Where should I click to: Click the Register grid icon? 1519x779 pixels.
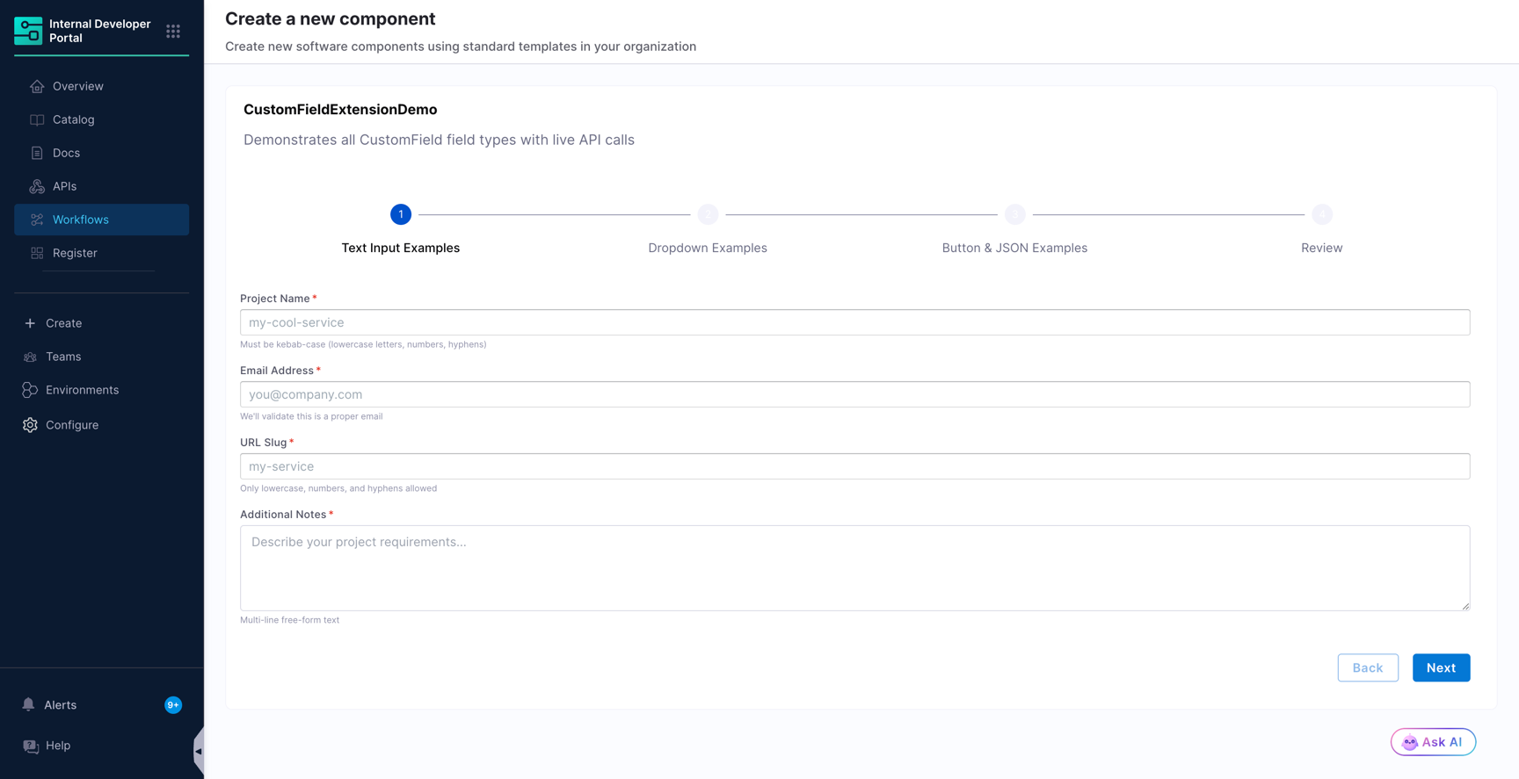37,253
